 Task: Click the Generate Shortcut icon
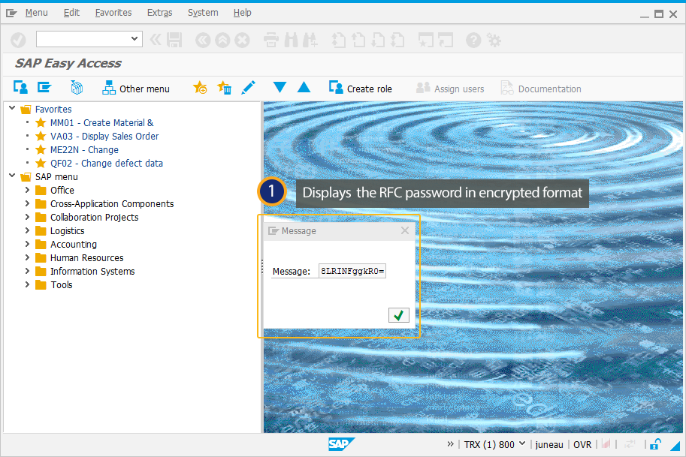446,41
